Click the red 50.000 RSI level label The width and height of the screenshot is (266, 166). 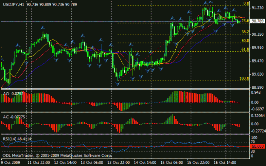(257, 146)
